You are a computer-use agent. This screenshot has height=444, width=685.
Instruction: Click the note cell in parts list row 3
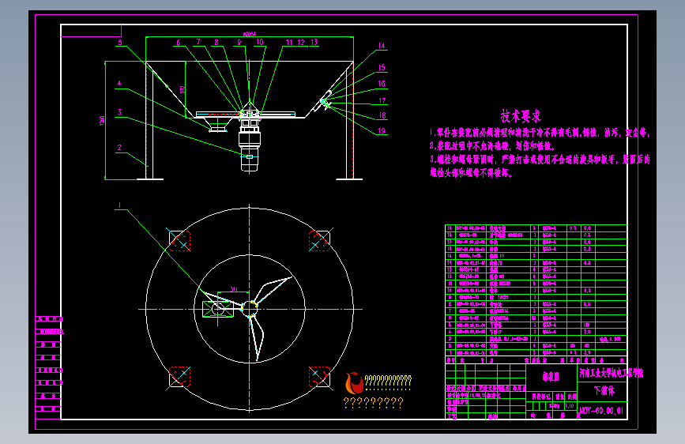coord(611,339)
